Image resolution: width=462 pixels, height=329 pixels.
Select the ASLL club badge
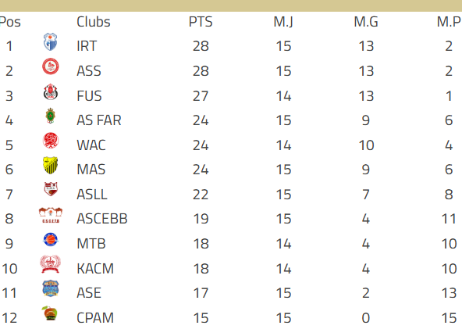[51, 189]
